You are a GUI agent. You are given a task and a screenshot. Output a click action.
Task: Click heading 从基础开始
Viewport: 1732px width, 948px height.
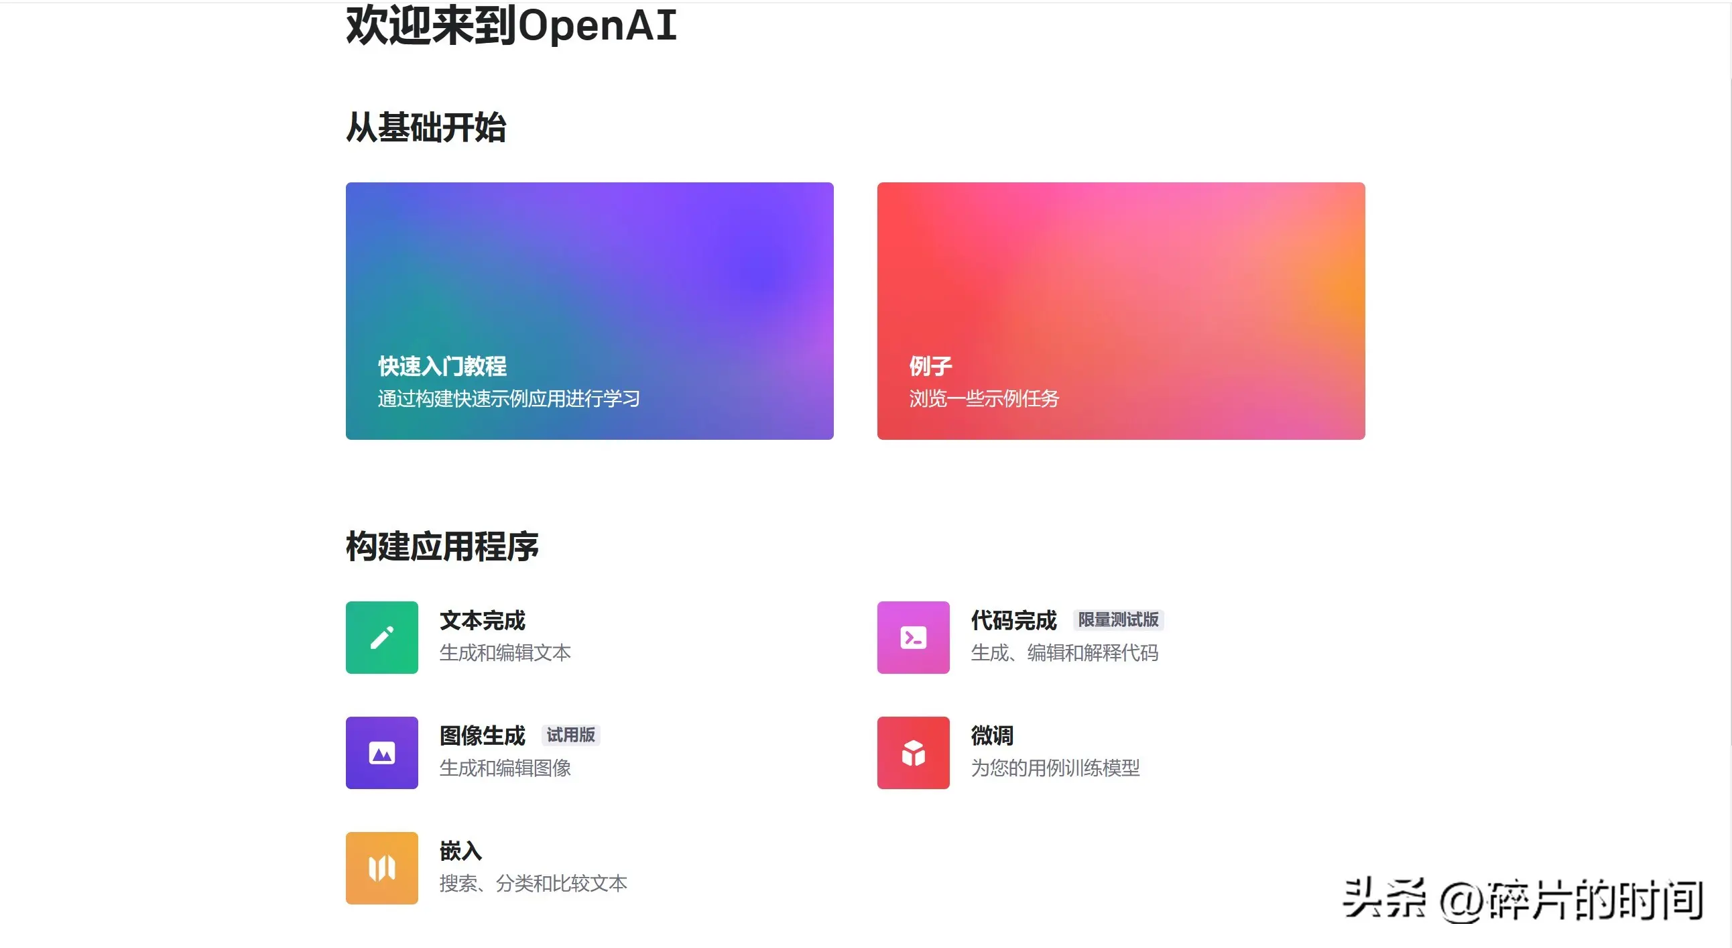pos(426,127)
